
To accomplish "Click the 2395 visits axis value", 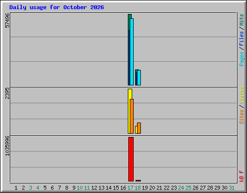I will [x=7, y=93].
